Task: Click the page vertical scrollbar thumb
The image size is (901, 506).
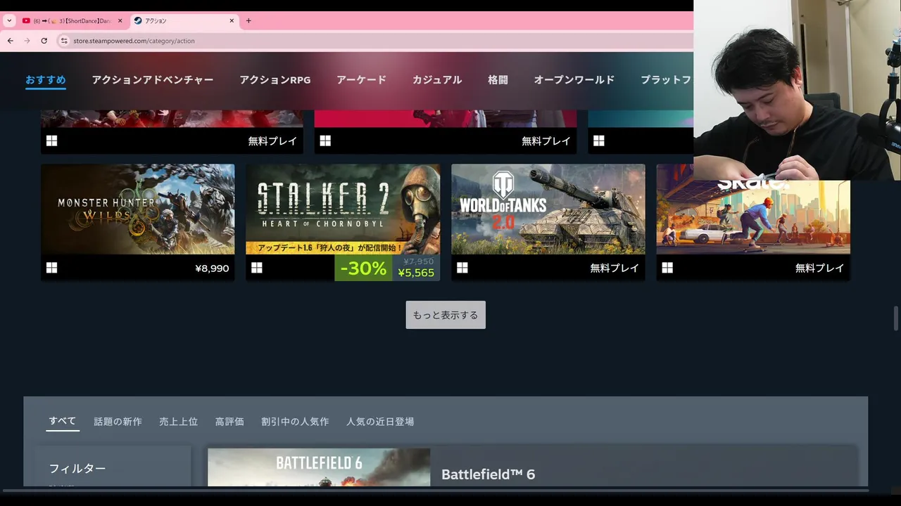Action: pyautogui.click(x=896, y=318)
